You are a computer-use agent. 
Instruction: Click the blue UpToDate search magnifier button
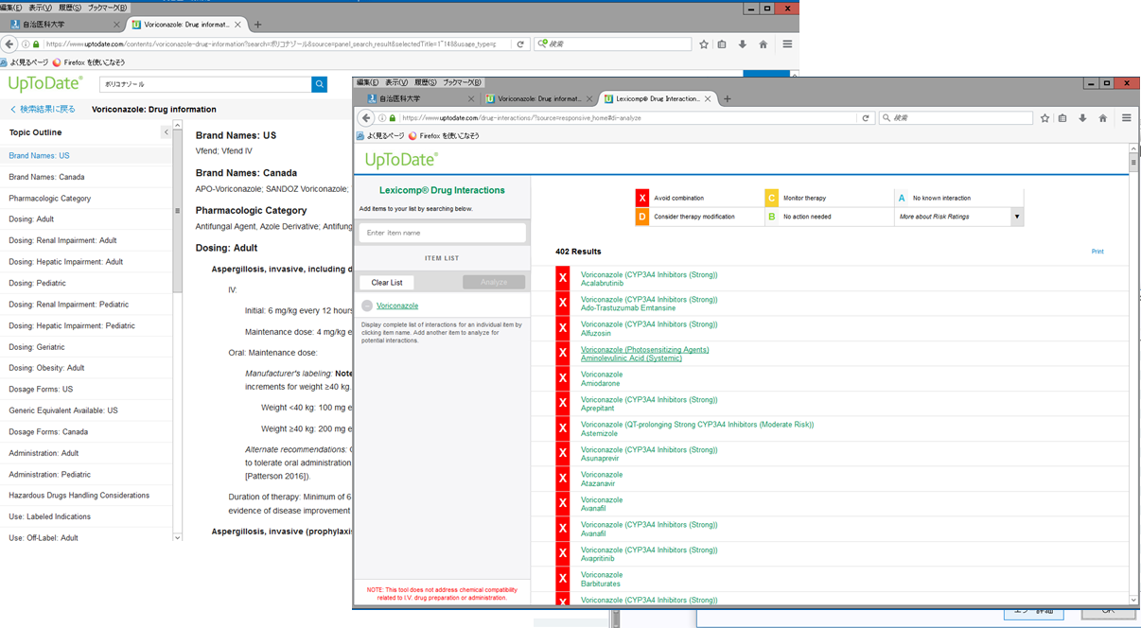tap(319, 84)
